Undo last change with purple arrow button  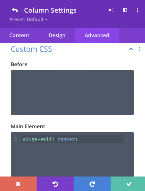(x=55, y=184)
